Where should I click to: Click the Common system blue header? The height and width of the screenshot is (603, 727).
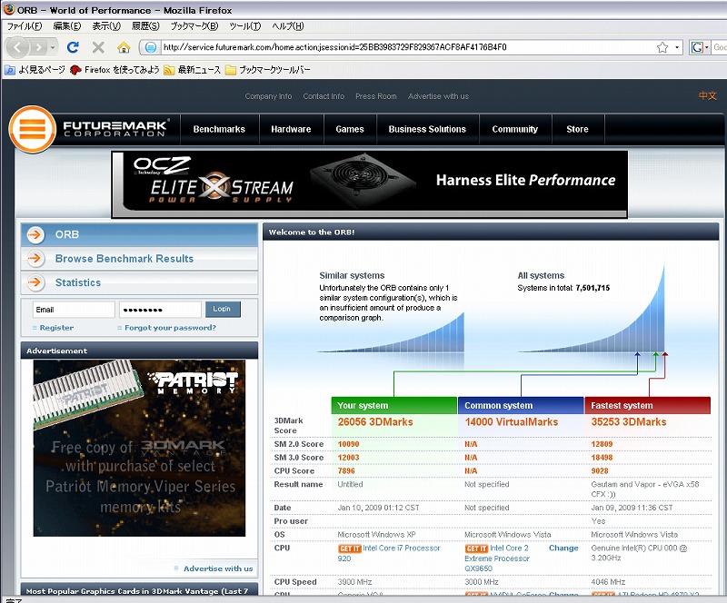point(521,405)
